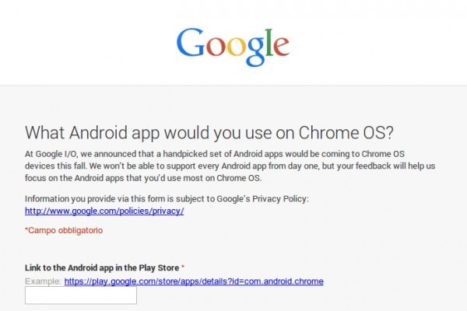Click the 'Link to the Android app' field label
Screen dimensions: 467x311
(102, 267)
